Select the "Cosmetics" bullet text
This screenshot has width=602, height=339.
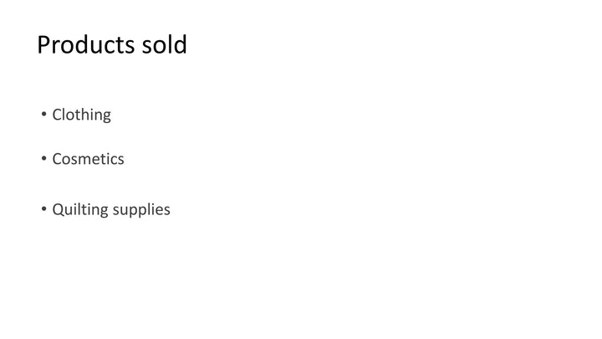[88, 159]
